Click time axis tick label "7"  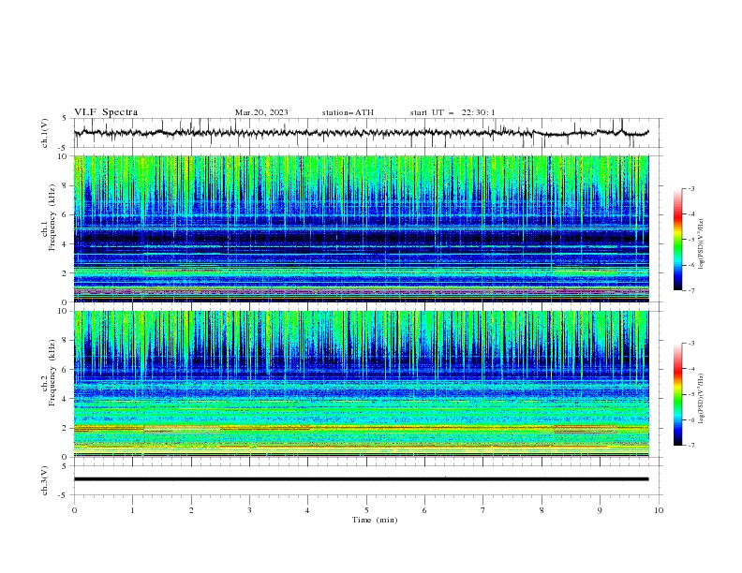click(x=483, y=510)
